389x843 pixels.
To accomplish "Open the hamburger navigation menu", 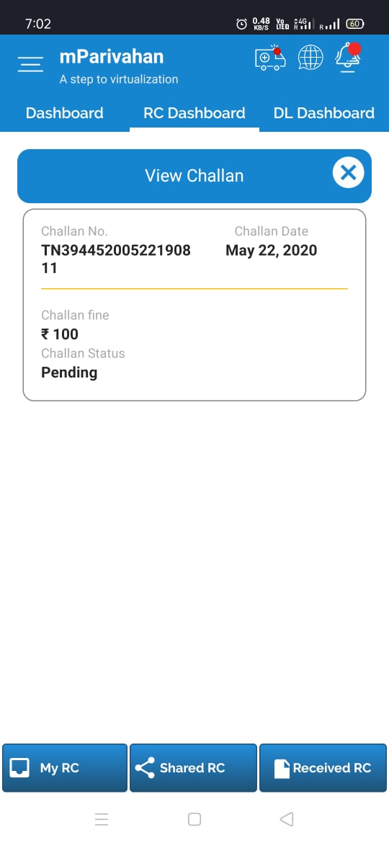I will tap(31, 64).
